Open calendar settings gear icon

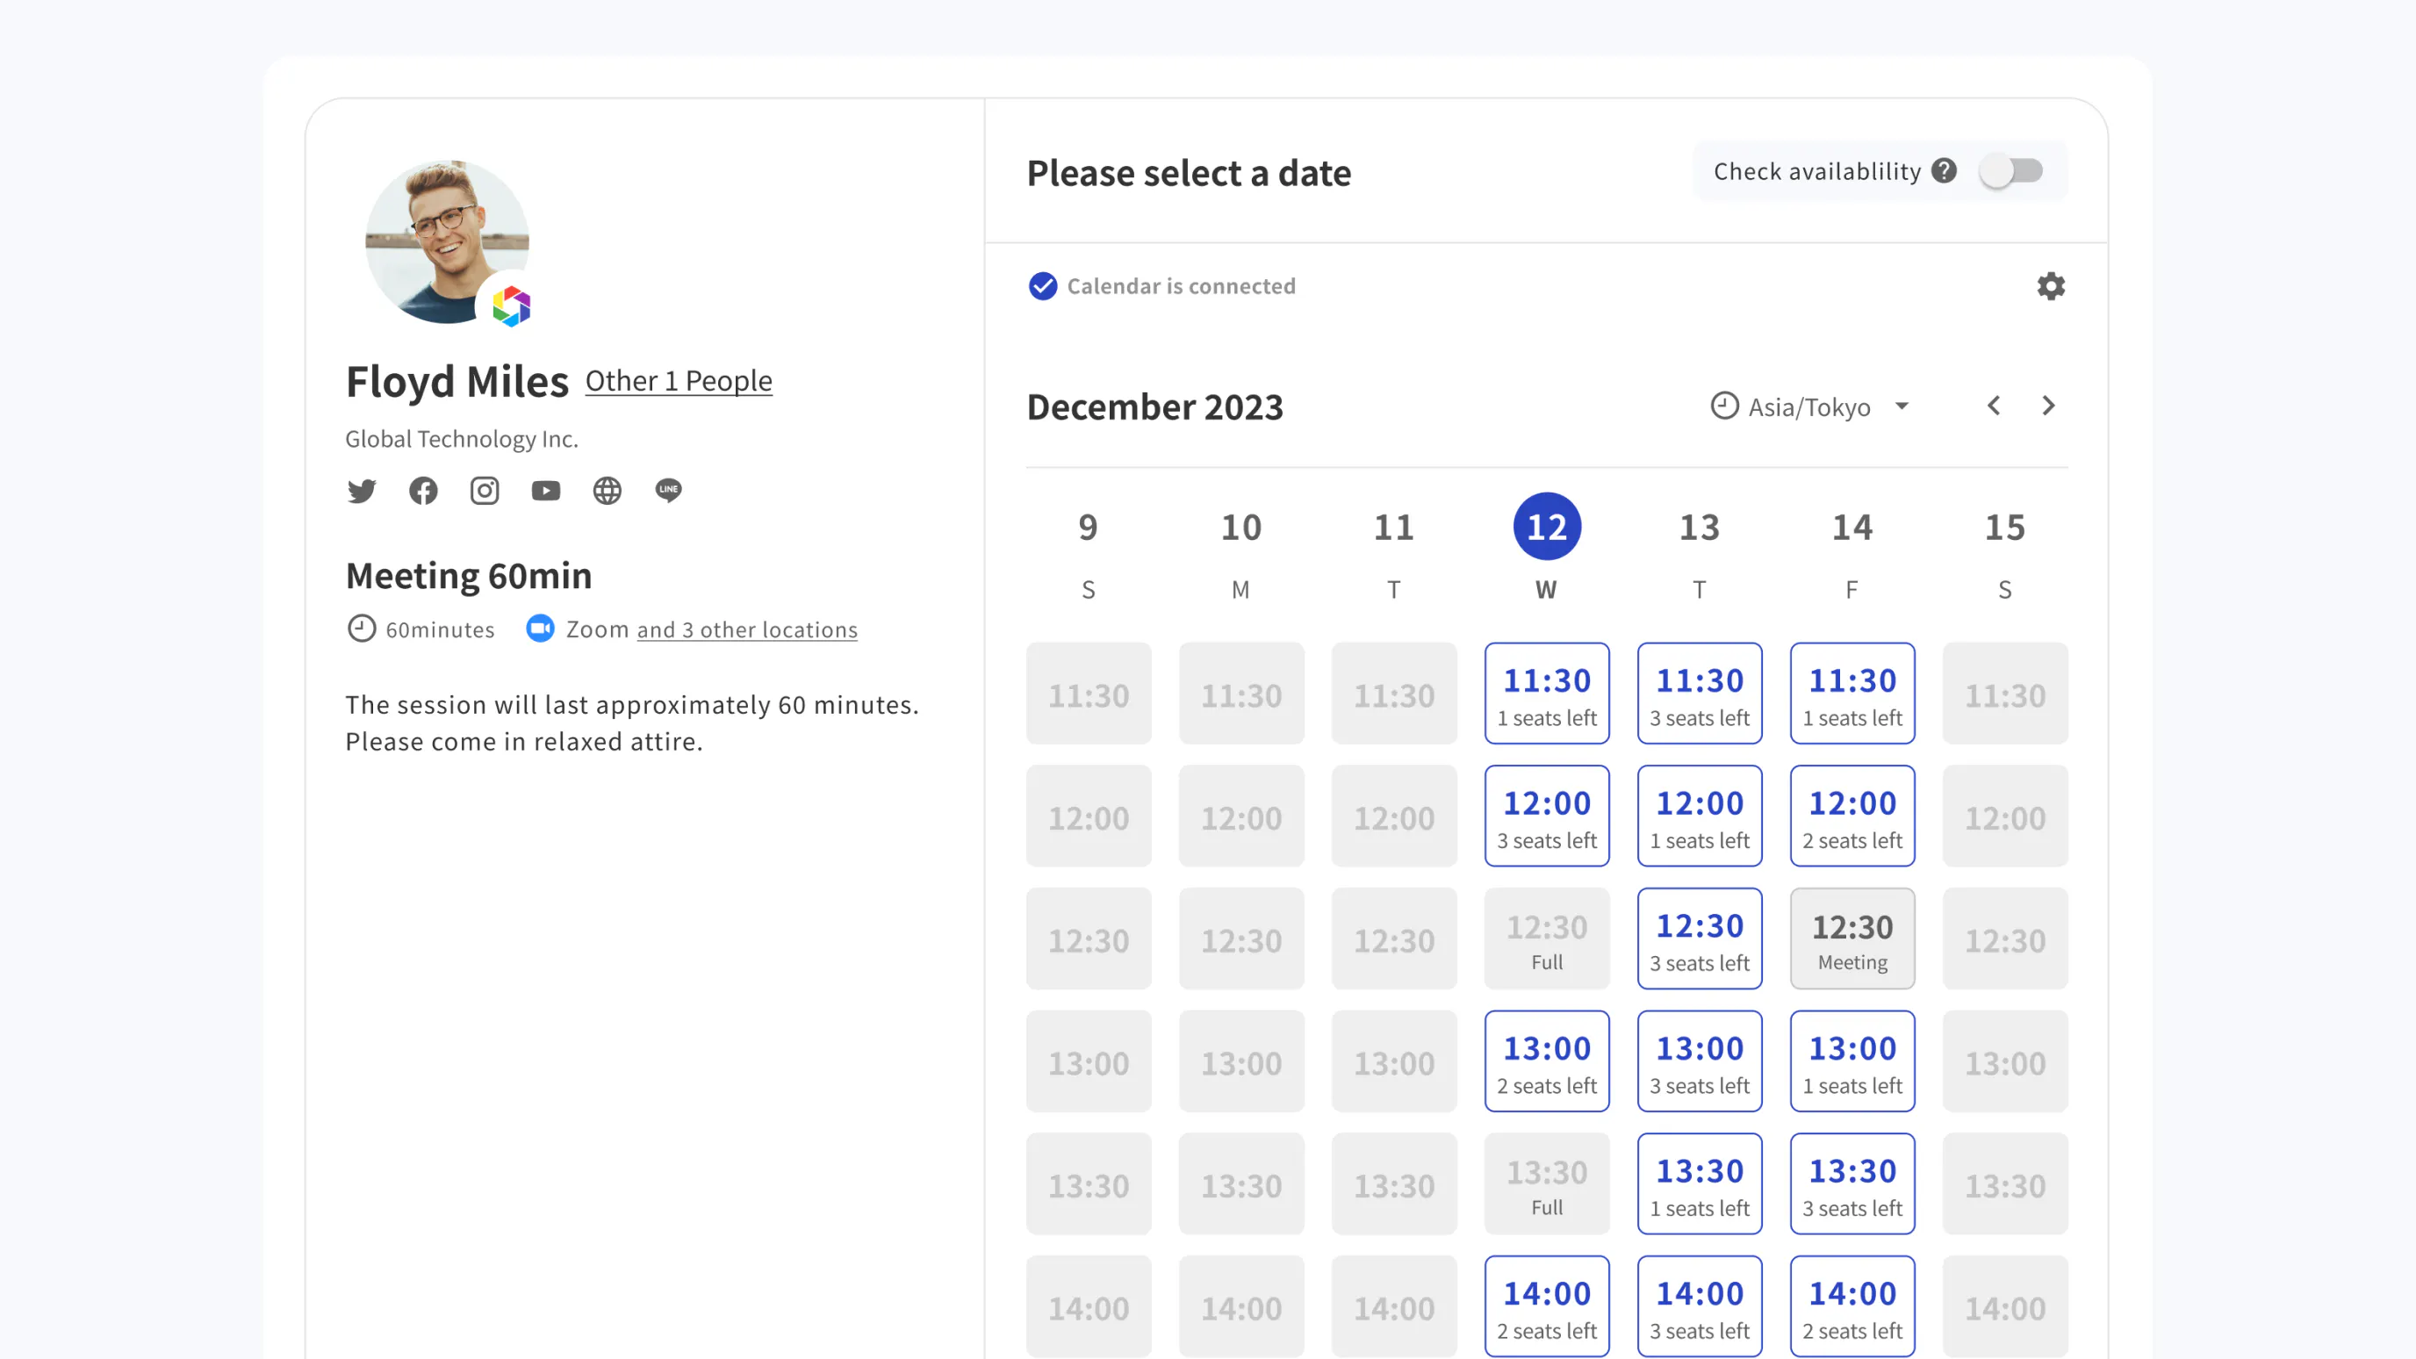[2050, 286]
